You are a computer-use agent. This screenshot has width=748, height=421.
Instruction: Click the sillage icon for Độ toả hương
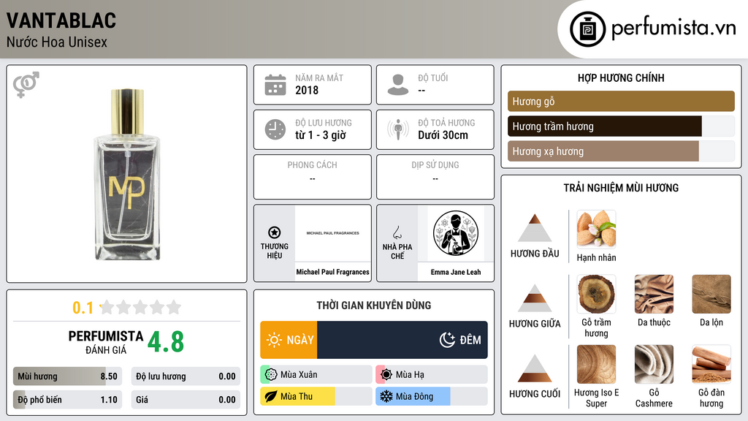click(398, 129)
